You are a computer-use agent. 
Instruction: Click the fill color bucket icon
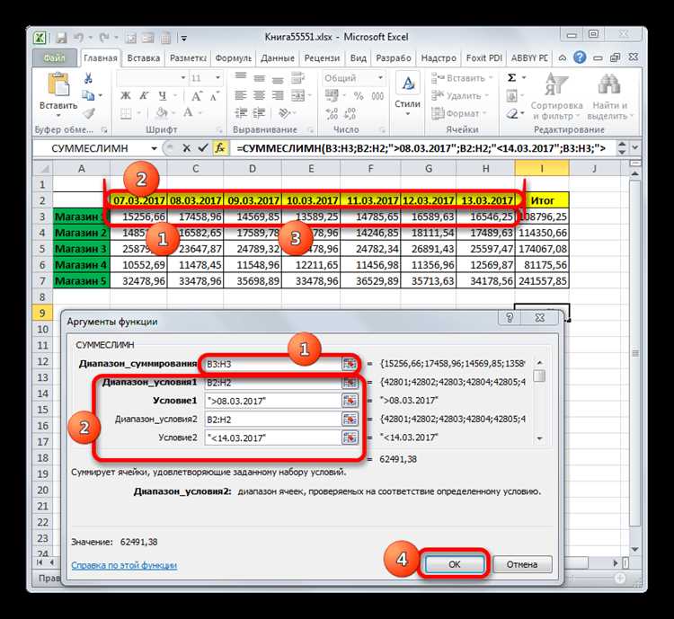[x=162, y=113]
